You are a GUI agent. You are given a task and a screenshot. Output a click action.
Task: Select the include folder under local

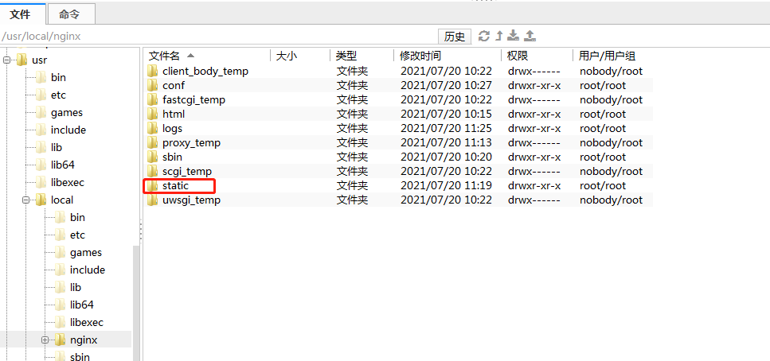88,270
